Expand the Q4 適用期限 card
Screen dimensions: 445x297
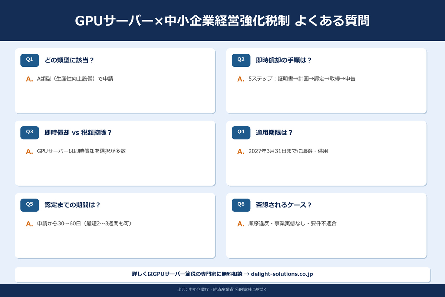click(x=326, y=153)
